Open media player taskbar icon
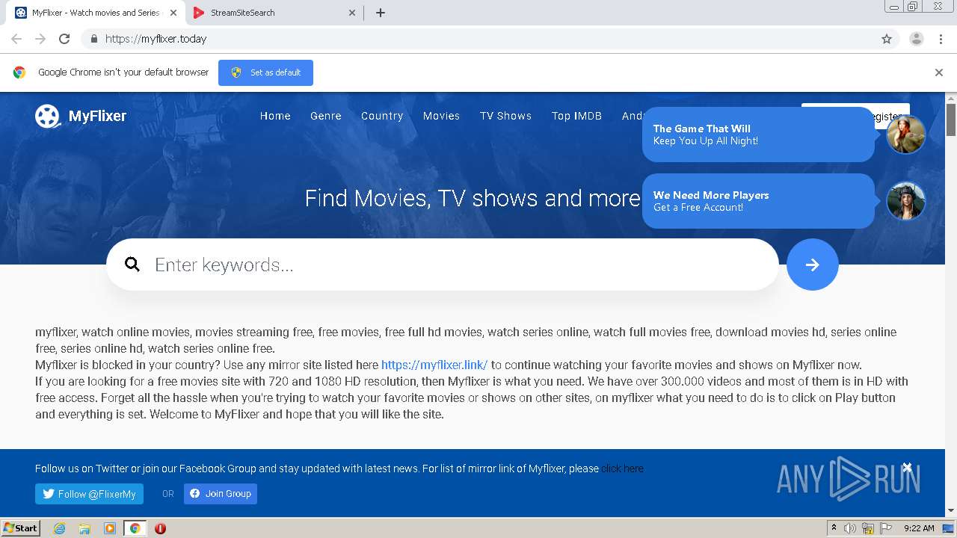Screen dimensions: 957x538 pos(110,528)
